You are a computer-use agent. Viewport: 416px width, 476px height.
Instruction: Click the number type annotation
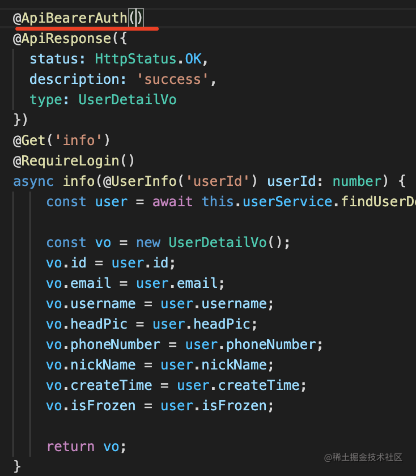357,181
